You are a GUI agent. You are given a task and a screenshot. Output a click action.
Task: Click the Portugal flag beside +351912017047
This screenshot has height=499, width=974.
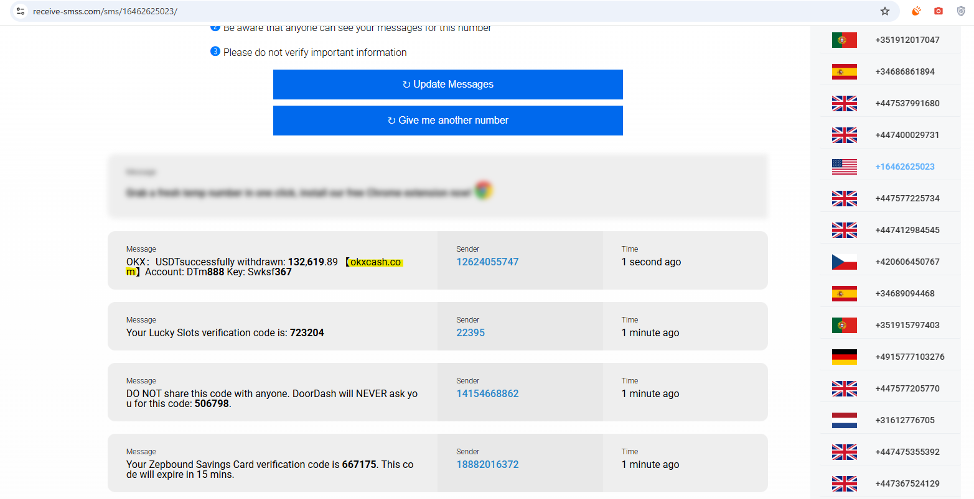point(845,40)
